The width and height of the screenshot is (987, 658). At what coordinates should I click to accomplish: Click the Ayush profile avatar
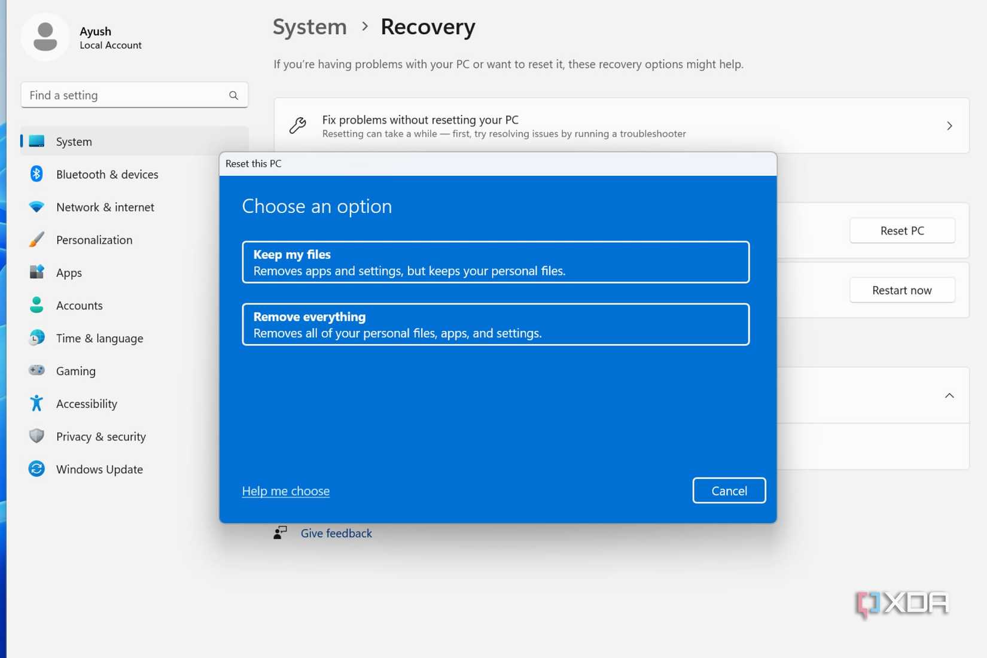[45, 37]
